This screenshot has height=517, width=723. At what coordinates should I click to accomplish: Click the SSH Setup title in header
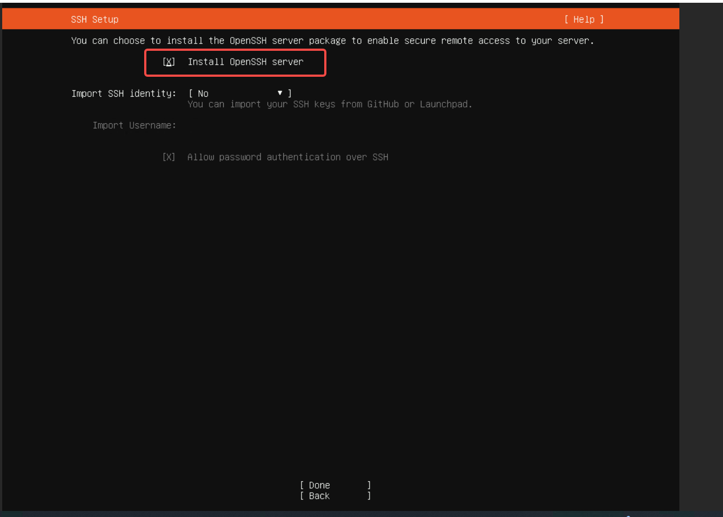pyautogui.click(x=94, y=19)
